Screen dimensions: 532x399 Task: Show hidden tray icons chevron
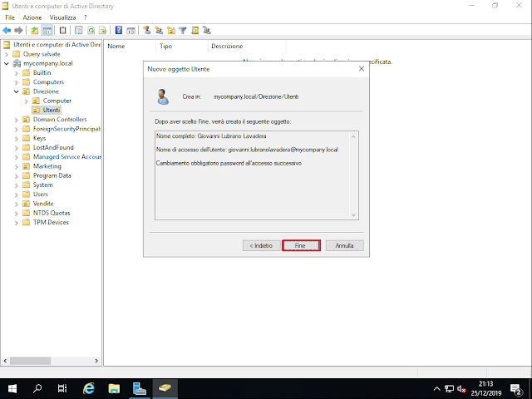(436, 389)
